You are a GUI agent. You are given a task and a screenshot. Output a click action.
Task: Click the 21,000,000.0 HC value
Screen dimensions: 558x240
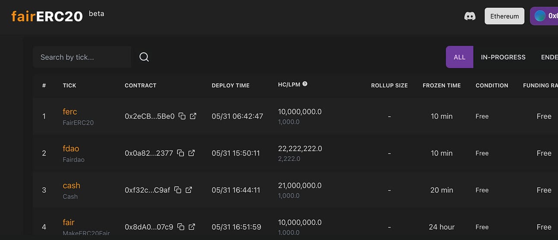[300, 185]
